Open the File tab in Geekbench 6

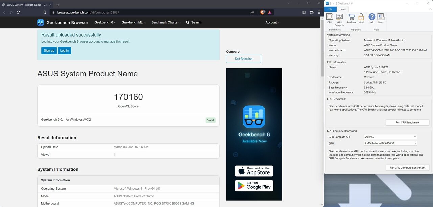(x=330, y=9)
